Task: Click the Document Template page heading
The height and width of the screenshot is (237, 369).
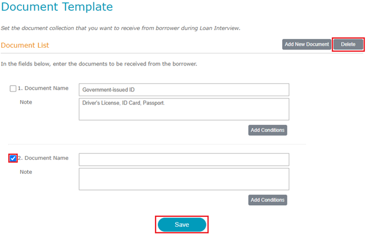Action: (x=57, y=8)
